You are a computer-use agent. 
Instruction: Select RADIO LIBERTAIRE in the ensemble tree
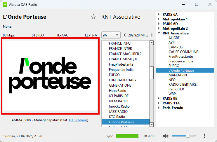(183, 84)
